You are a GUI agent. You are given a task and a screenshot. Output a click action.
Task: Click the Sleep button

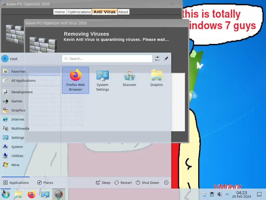103,183
